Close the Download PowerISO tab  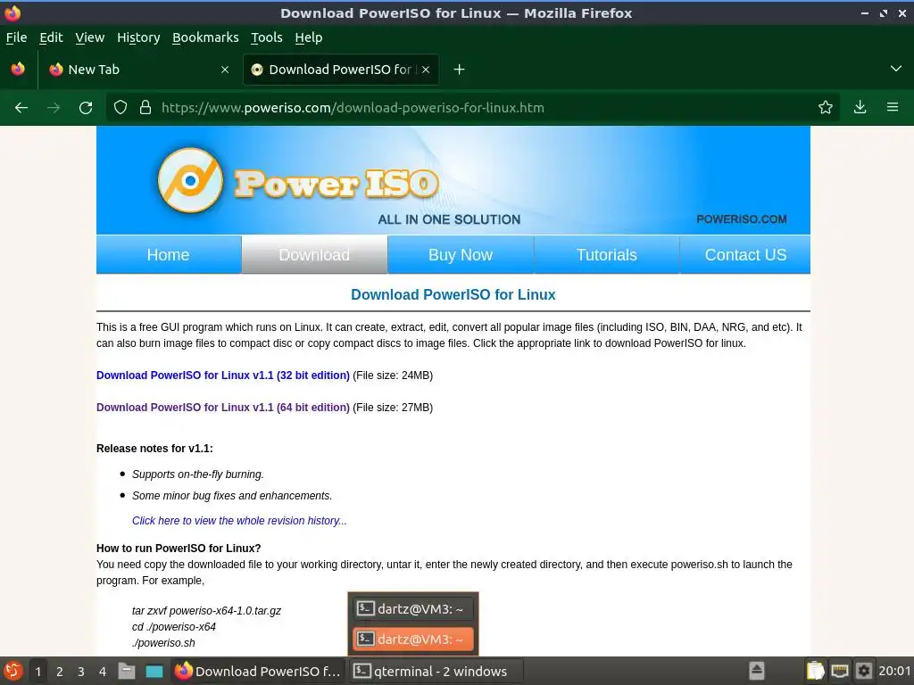click(x=426, y=70)
